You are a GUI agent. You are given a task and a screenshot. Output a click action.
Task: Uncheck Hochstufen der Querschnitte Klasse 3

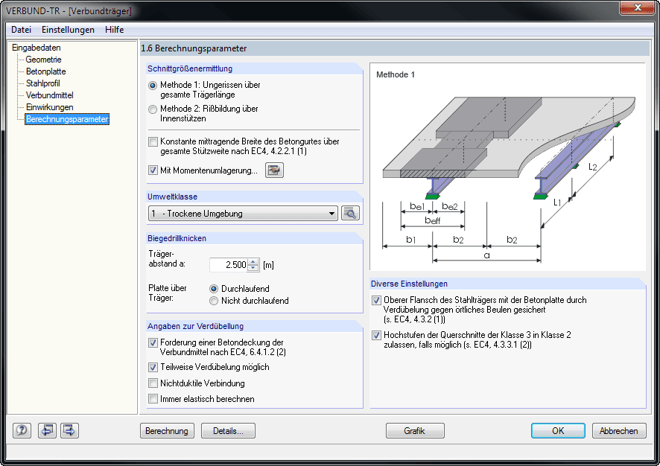pos(376,336)
